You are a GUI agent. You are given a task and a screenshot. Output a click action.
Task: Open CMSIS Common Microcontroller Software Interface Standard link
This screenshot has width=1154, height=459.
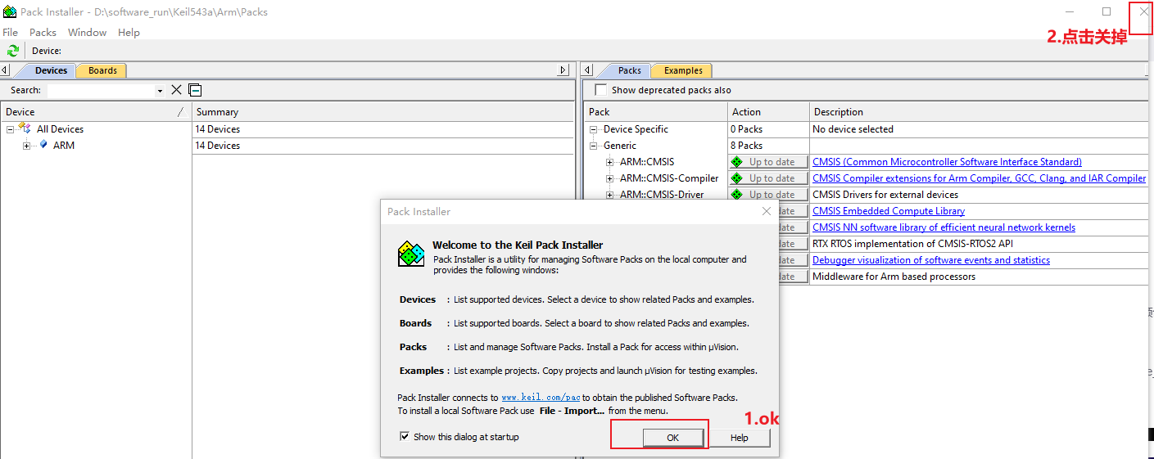tap(947, 162)
